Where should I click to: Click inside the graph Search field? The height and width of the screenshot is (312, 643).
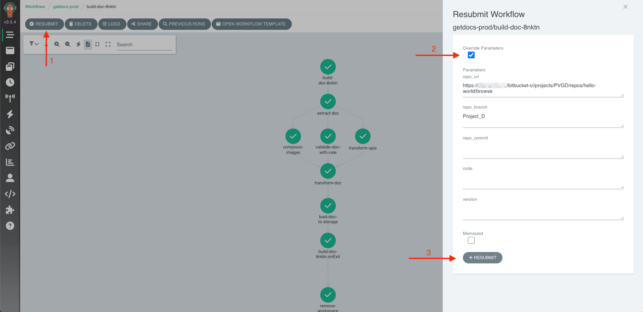(x=144, y=44)
